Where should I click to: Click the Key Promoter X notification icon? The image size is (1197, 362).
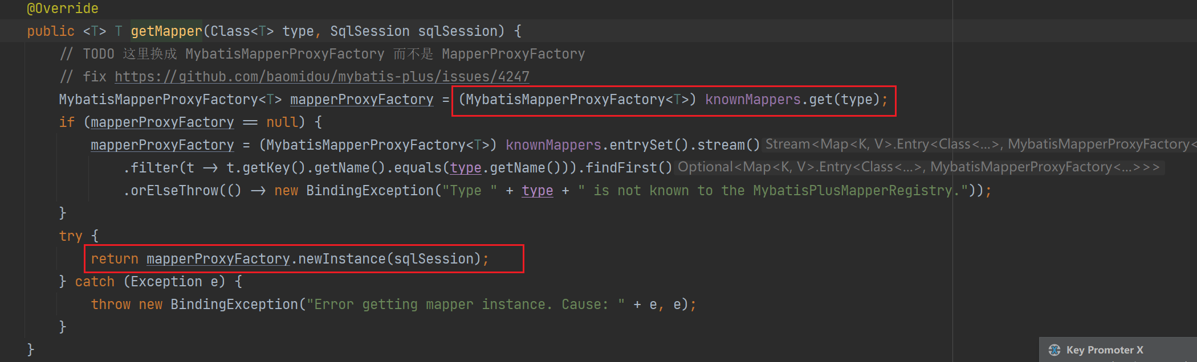pyautogui.click(x=1054, y=350)
